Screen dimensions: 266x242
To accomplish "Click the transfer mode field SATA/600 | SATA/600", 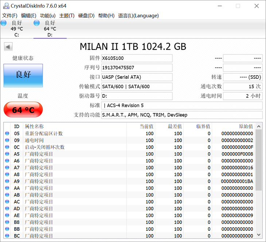I will pyautogui.click(x=137, y=86).
